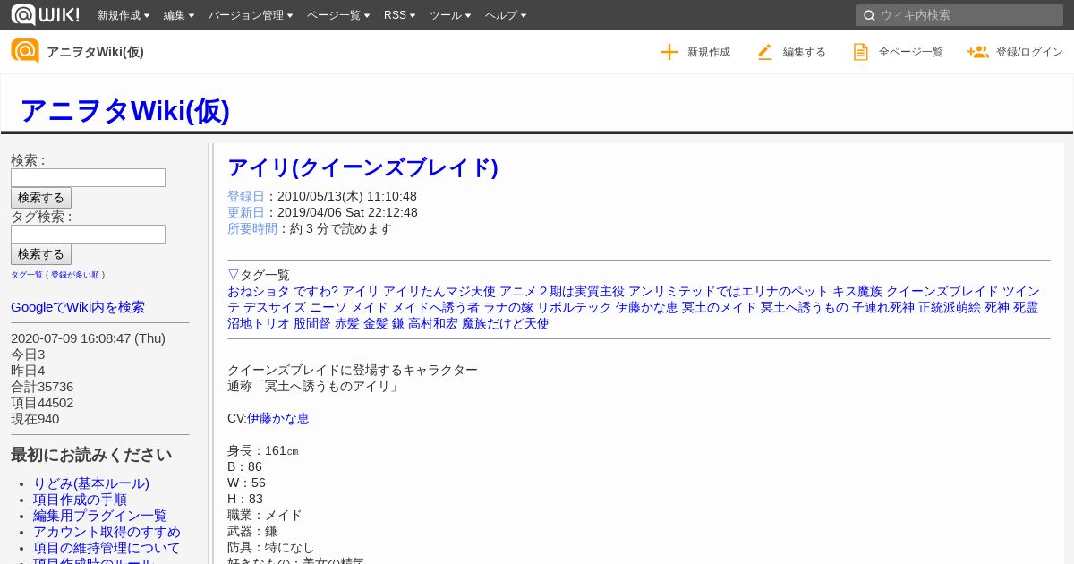Open 項目作成の手順 link
This screenshot has height=564, width=1074.
click(80, 500)
